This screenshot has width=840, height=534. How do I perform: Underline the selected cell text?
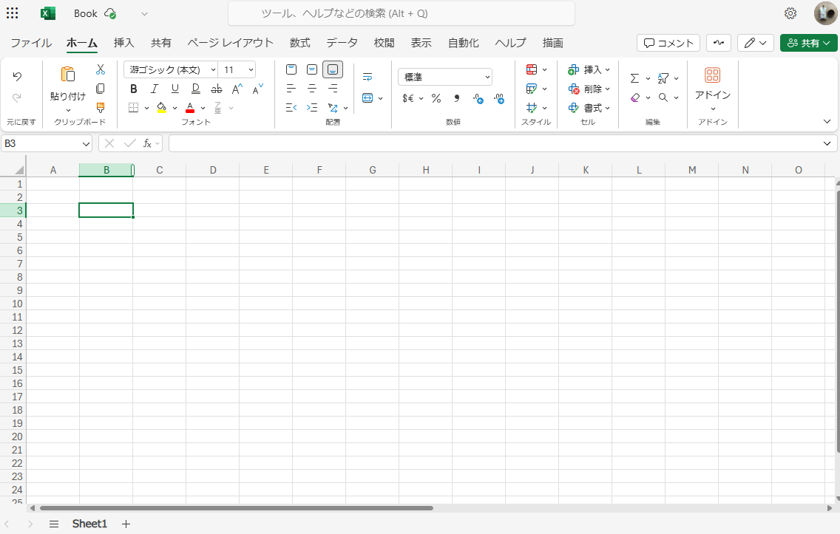click(175, 89)
